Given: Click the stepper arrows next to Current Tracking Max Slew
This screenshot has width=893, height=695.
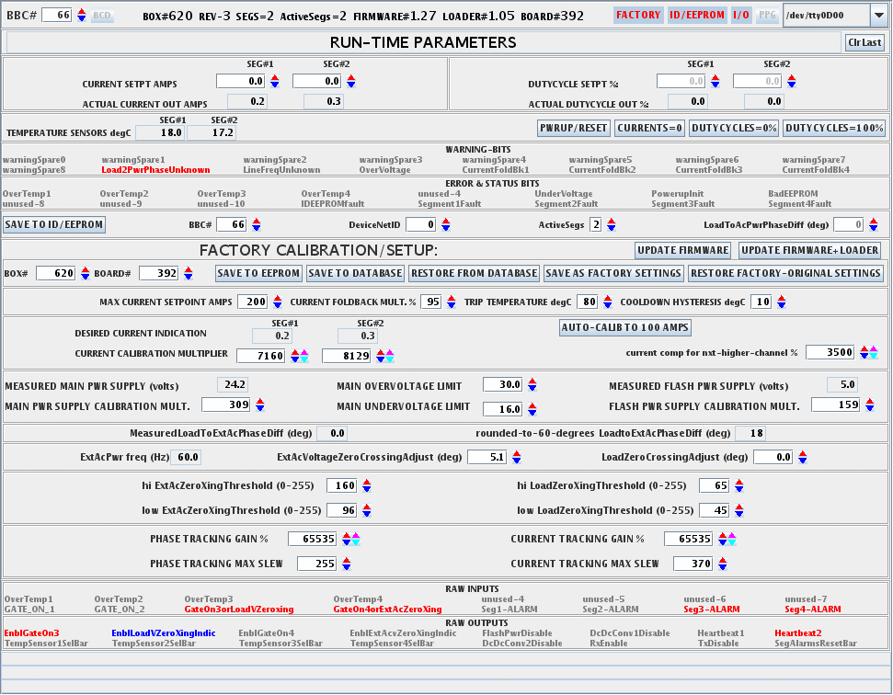Looking at the screenshot, I should tap(721, 564).
